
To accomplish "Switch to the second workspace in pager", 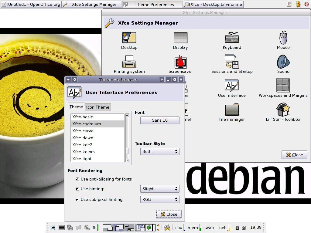I will (119, 228).
